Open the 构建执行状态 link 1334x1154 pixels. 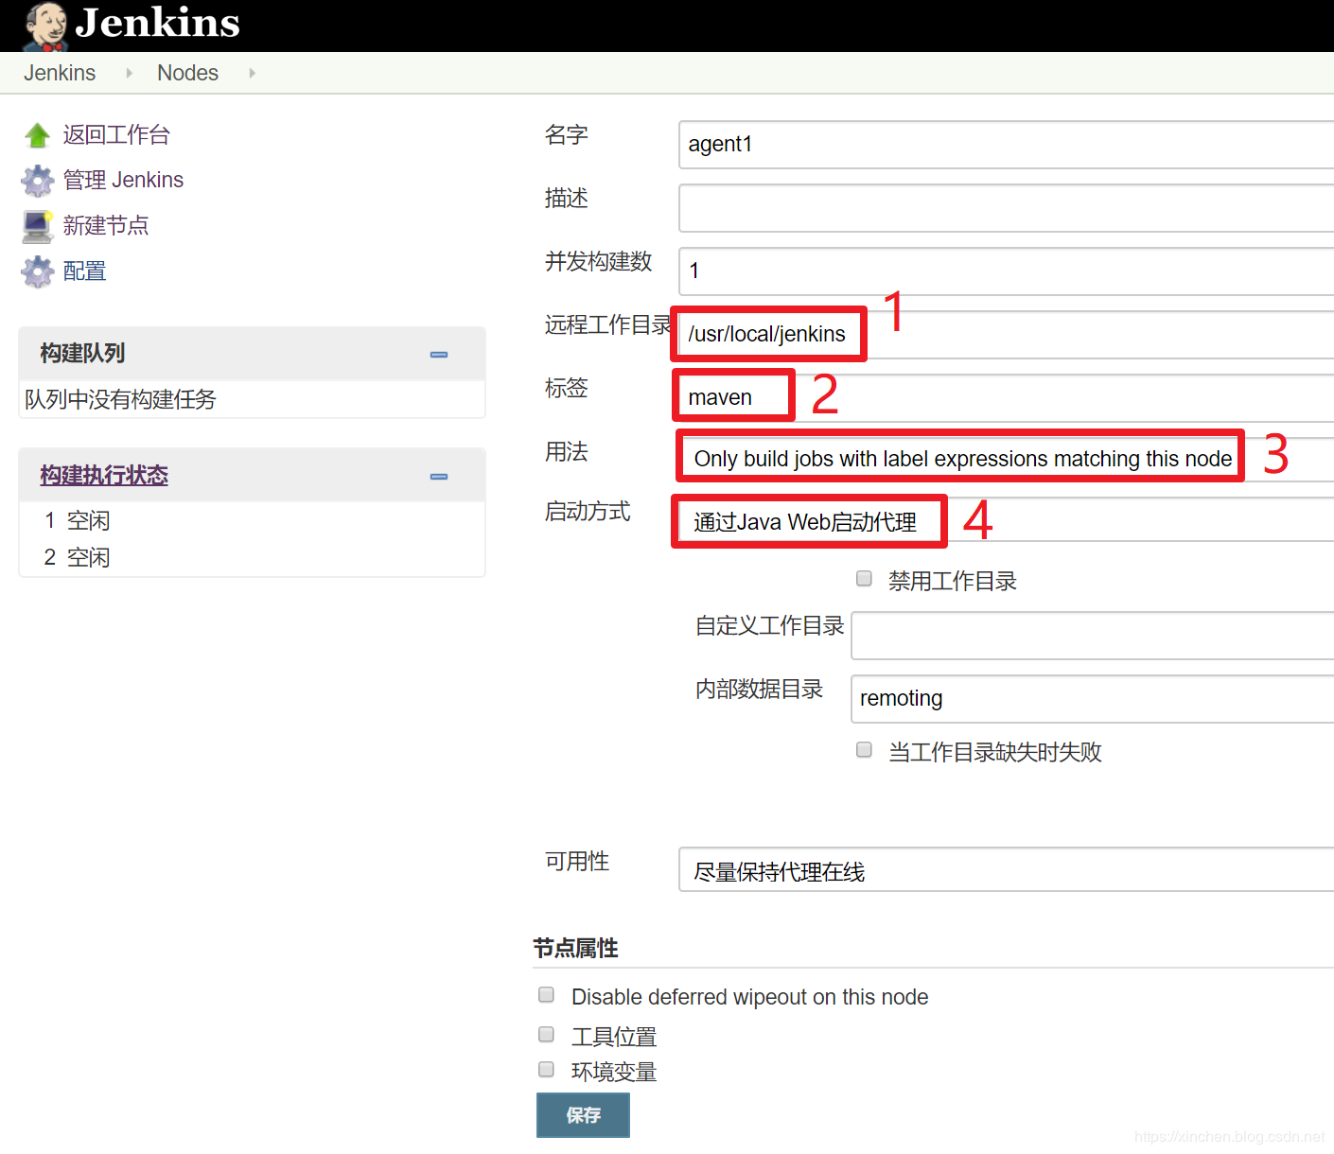[x=104, y=475]
